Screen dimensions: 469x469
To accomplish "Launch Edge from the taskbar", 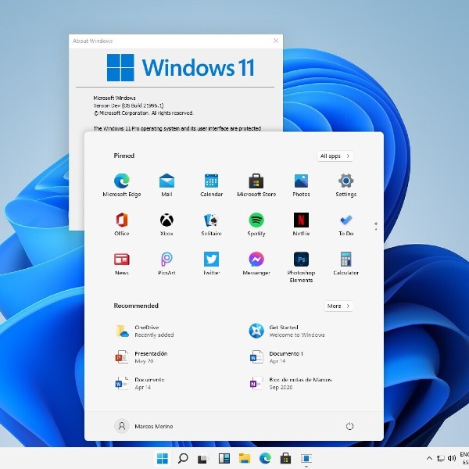I will pyautogui.click(x=265, y=458).
